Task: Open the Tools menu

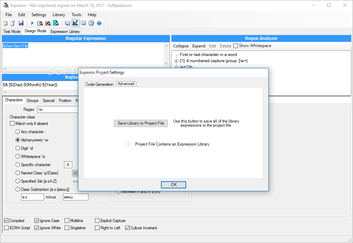Action: coord(76,15)
